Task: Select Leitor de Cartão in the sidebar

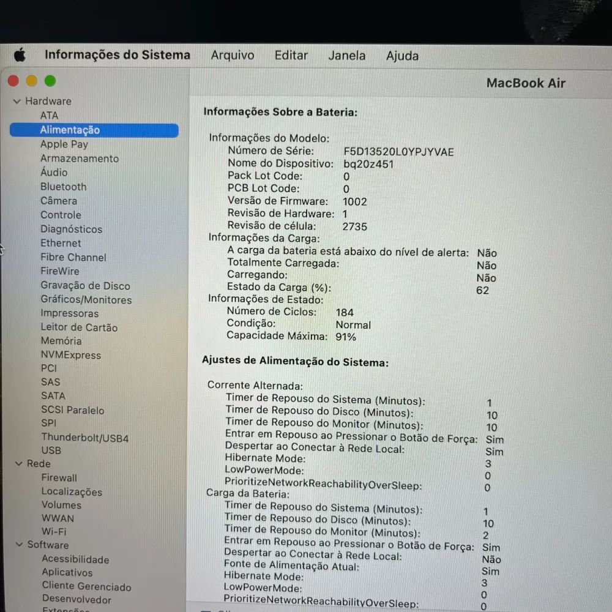Action: click(x=79, y=327)
